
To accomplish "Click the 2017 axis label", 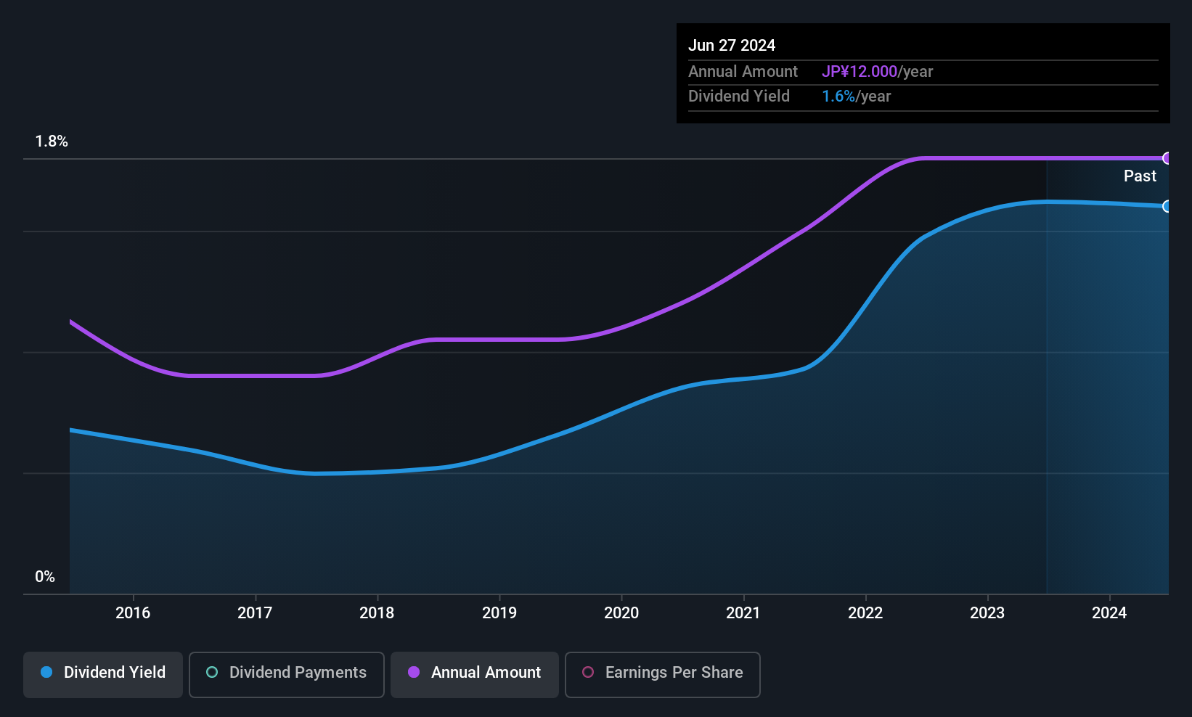I will (x=255, y=612).
